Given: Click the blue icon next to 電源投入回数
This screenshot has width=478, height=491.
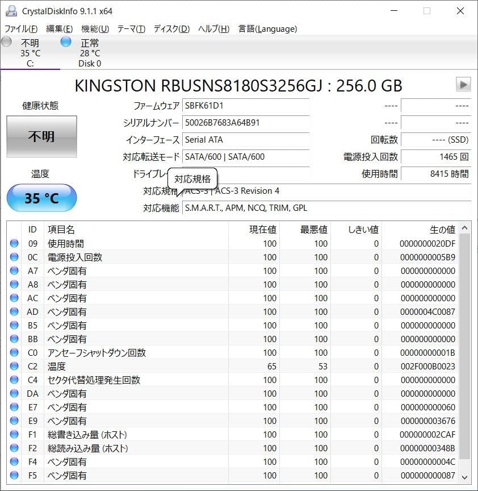Looking at the screenshot, I should [14, 257].
